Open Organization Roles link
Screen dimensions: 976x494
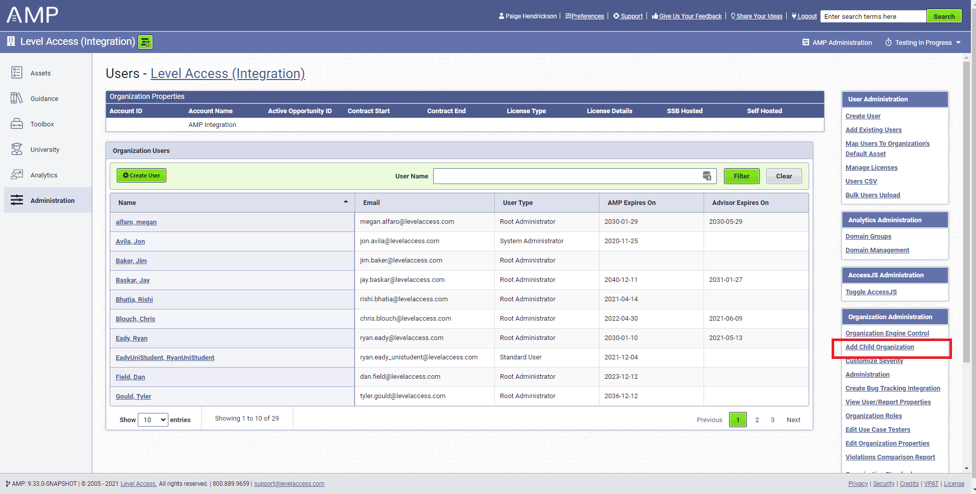(873, 415)
